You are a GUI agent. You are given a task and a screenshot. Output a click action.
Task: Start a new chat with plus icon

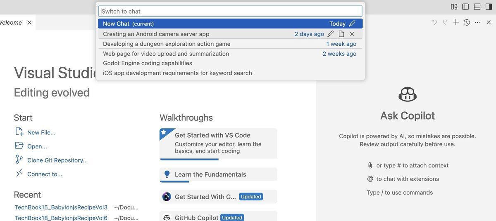pyautogui.click(x=456, y=22)
